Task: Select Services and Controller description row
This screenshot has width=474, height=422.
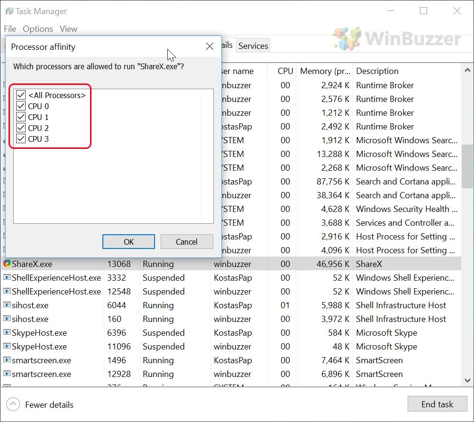Action: (x=405, y=223)
